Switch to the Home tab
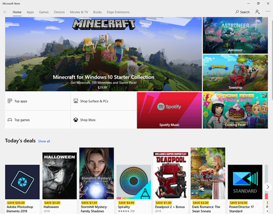 click(x=17, y=12)
